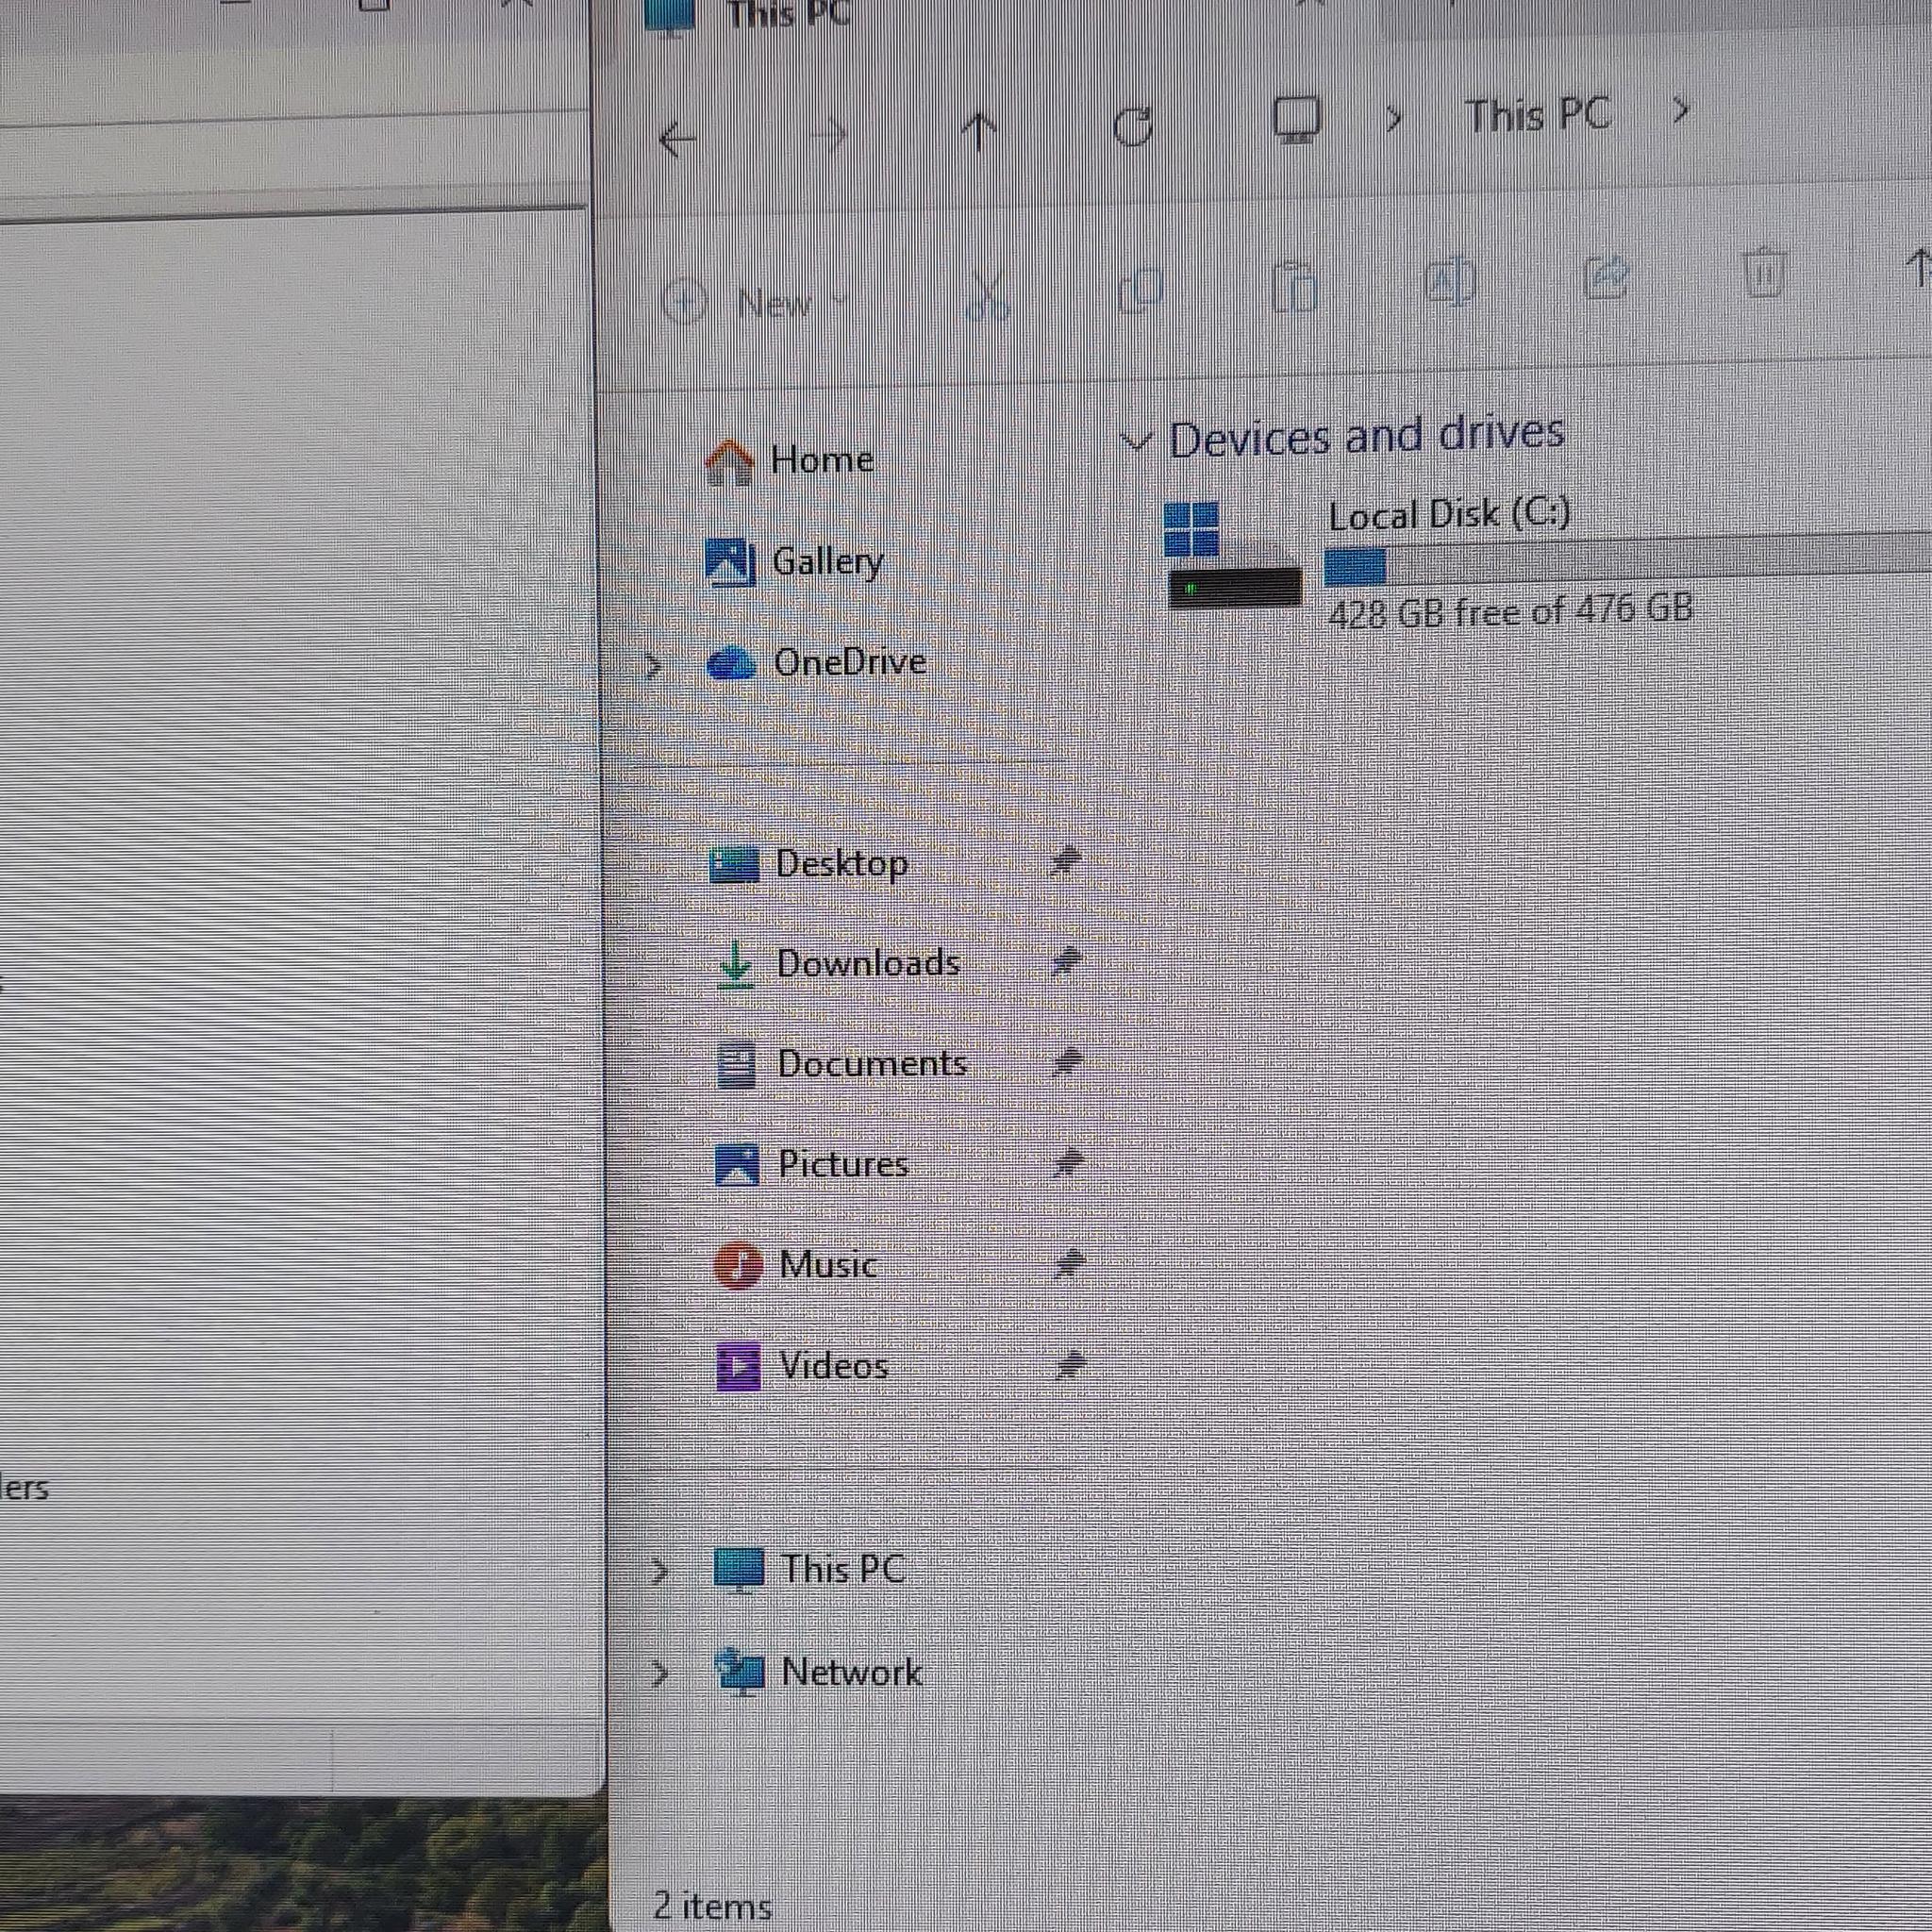Go back with the left arrow button
Viewport: 1932px width, 1932px height.
pyautogui.click(x=677, y=138)
